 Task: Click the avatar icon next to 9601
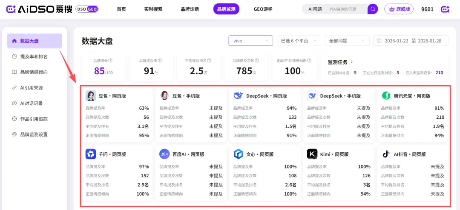click(x=445, y=9)
